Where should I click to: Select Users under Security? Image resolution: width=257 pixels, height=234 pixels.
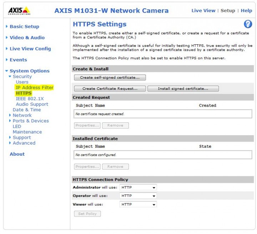pos(22,82)
